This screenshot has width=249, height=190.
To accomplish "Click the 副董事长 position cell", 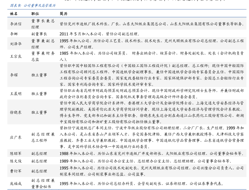I will click(39, 34).
